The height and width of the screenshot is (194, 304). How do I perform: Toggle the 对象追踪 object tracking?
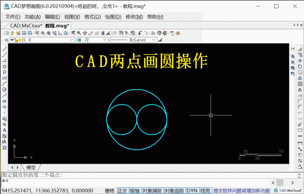coord(174,191)
